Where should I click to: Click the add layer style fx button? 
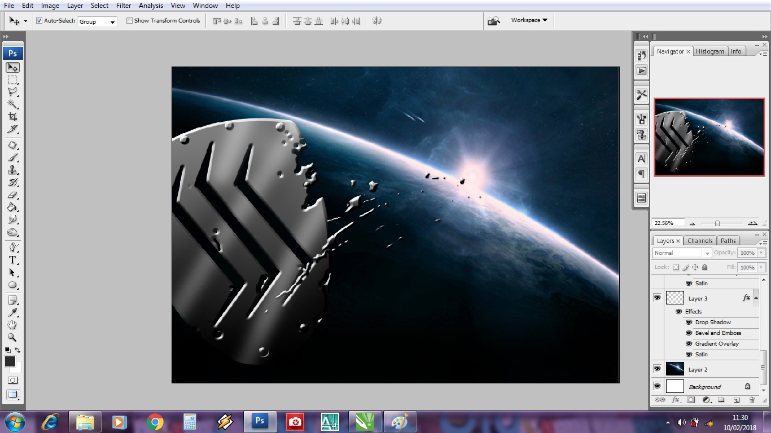click(675, 400)
